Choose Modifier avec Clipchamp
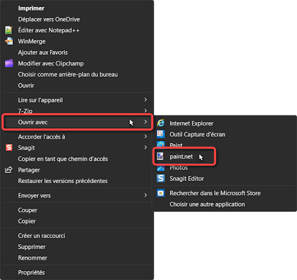The height and width of the screenshot is (280, 297). coord(77,63)
